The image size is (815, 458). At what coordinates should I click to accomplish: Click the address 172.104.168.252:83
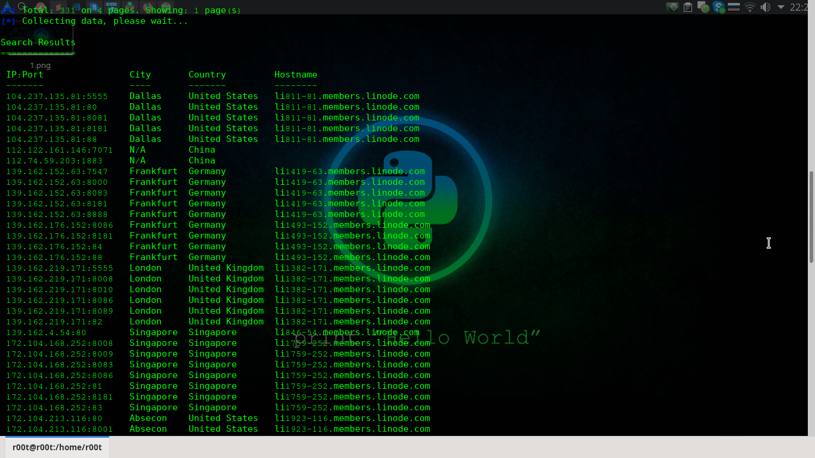(54, 407)
